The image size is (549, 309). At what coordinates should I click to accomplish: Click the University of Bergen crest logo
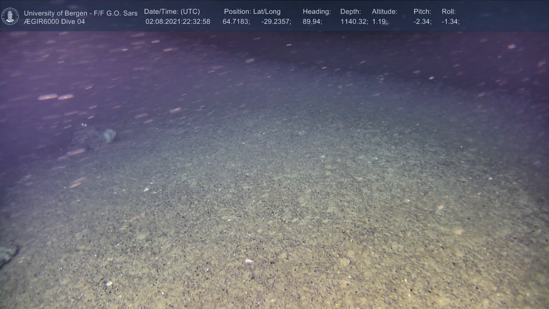(x=10, y=16)
